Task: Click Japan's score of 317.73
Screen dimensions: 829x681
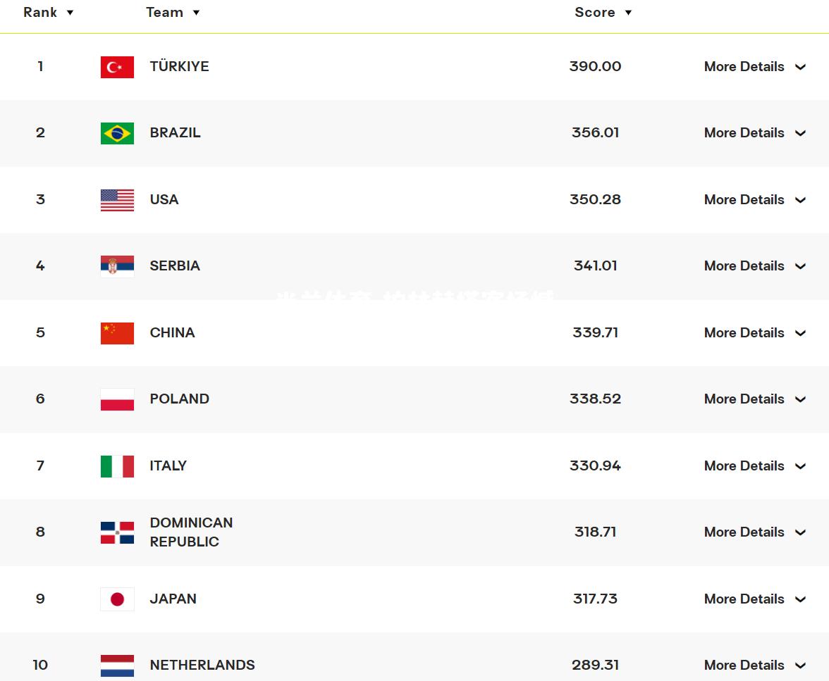Action: click(595, 599)
